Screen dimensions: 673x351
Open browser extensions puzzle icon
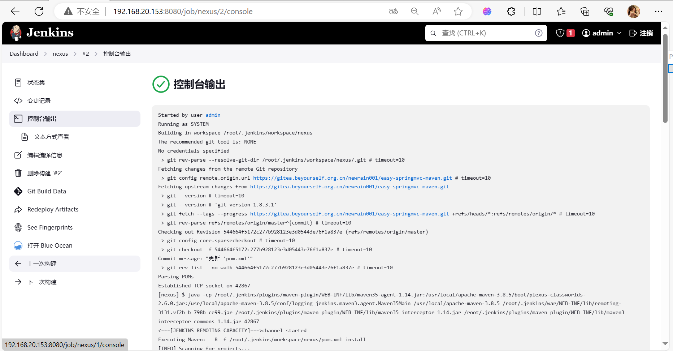tap(511, 11)
